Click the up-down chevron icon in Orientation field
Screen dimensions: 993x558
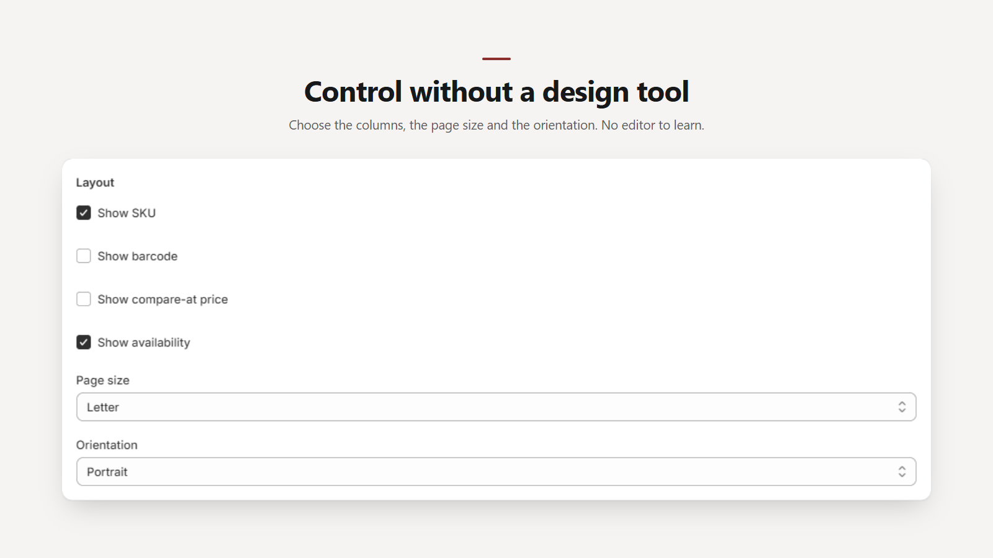coord(902,472)
